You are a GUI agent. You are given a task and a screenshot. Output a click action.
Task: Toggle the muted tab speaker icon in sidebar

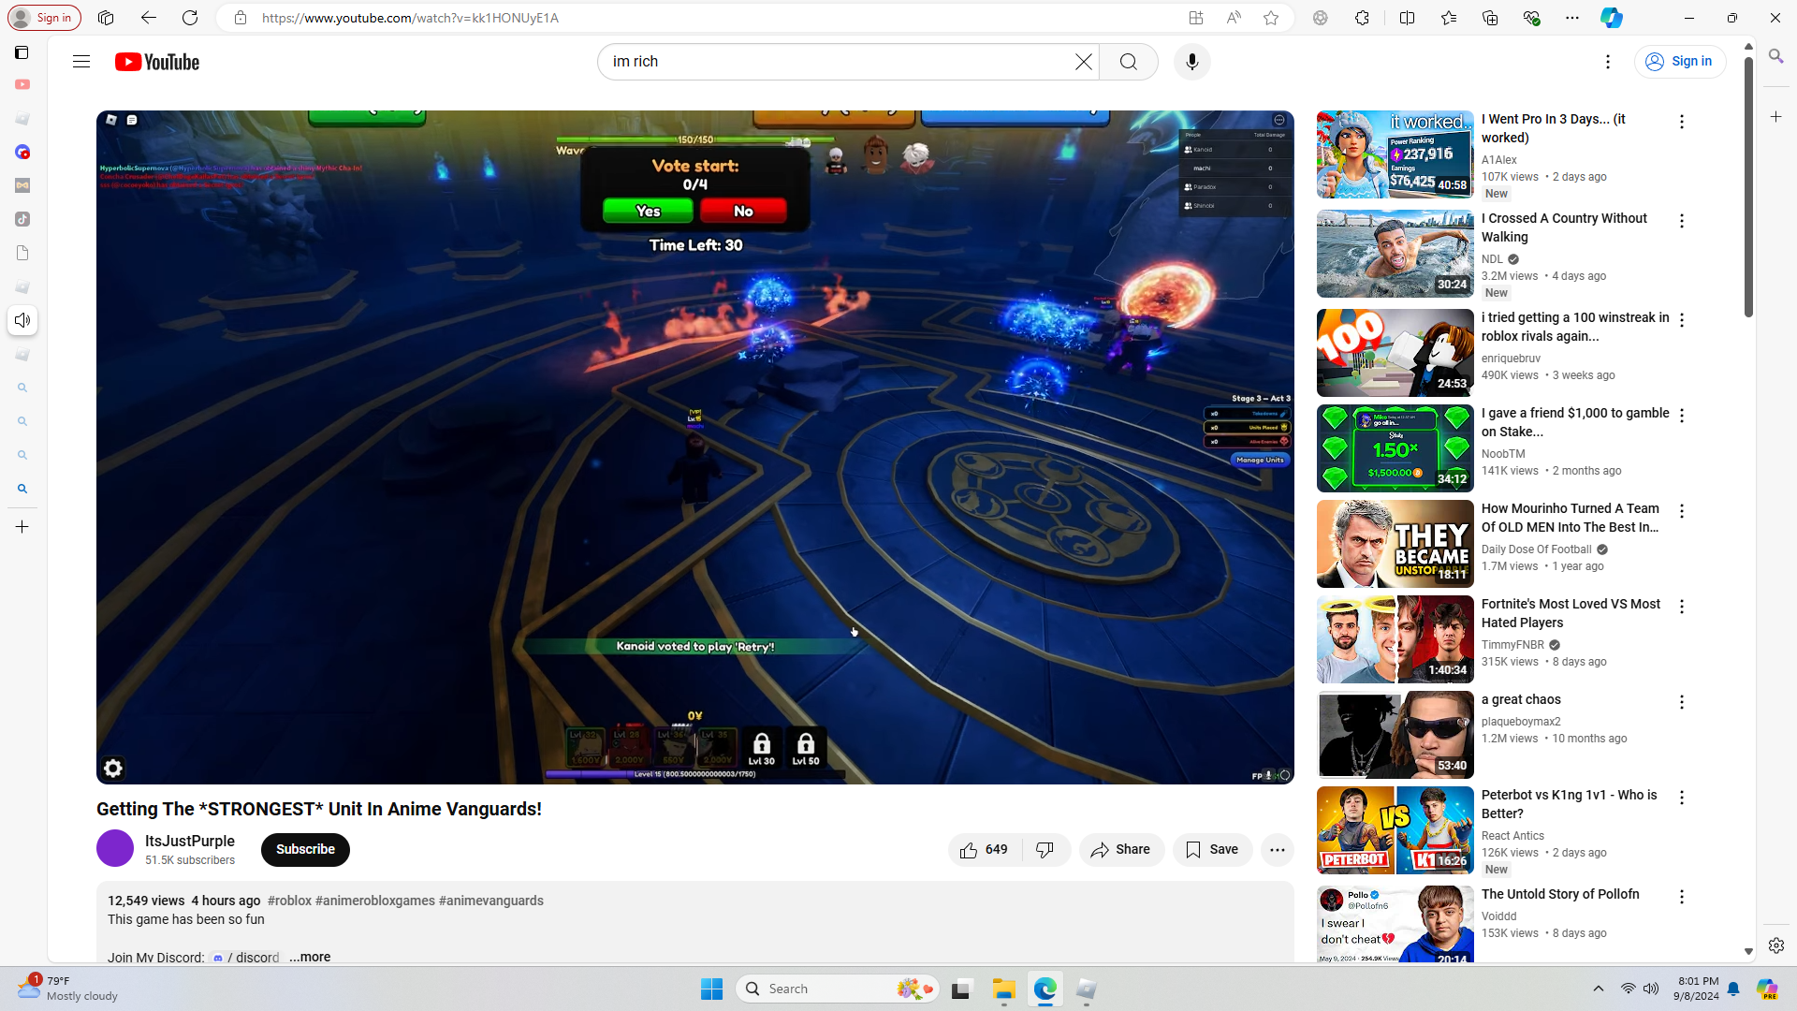[x=22, y=321]
